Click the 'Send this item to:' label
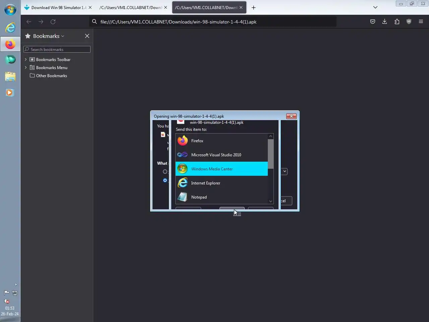 pyautogui.click(x=191, y=129)
